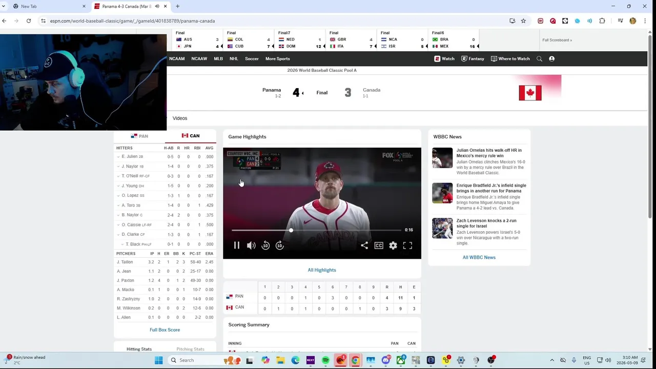Open All Highlights link
The width and height of the screenshot is (656, 369).
(x=322, y=270)
